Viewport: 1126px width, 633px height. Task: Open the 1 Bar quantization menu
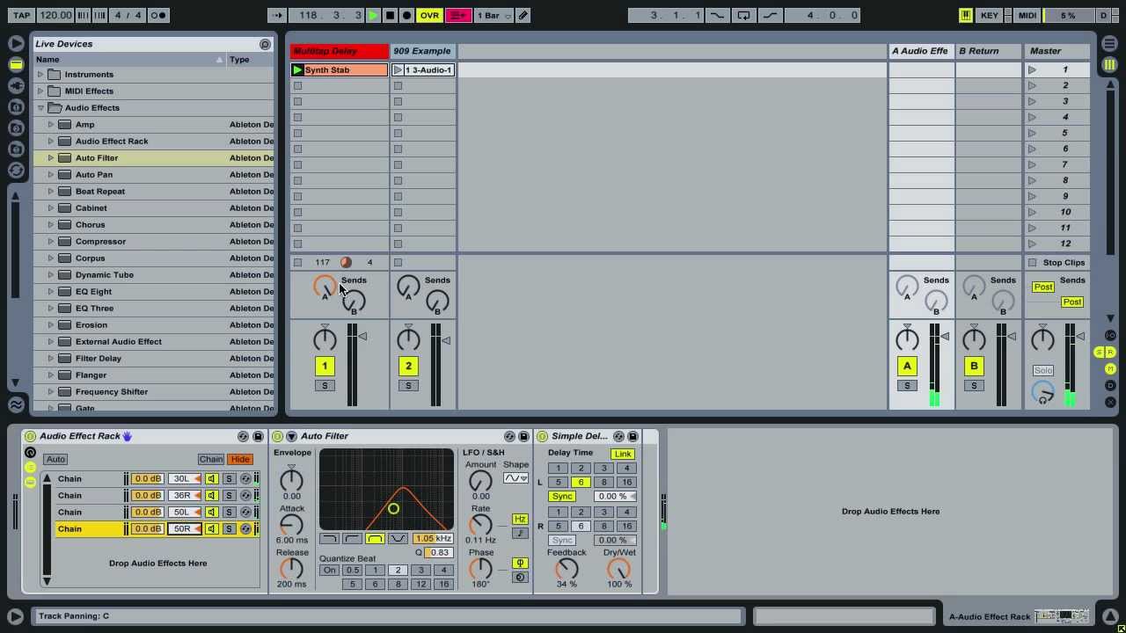click(x=494, y=15)
